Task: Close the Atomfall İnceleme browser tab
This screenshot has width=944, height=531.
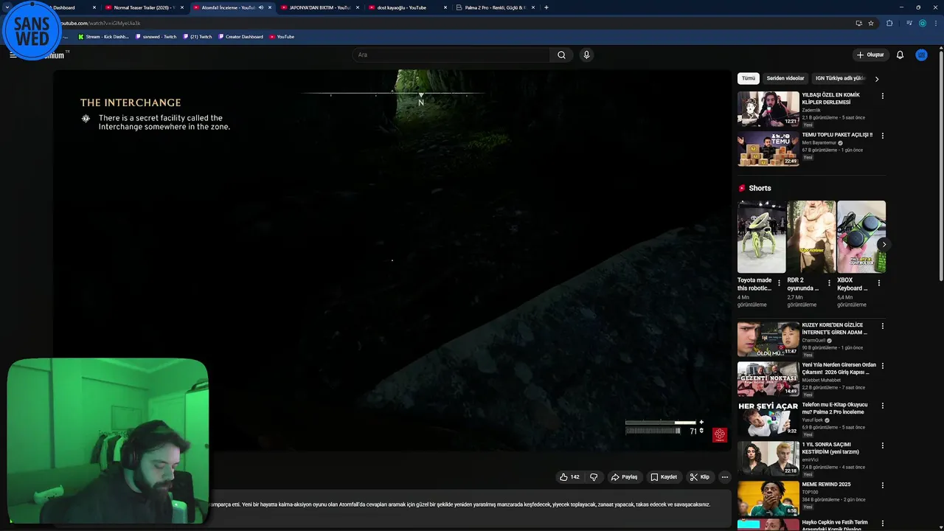Action: pos(269,7)
